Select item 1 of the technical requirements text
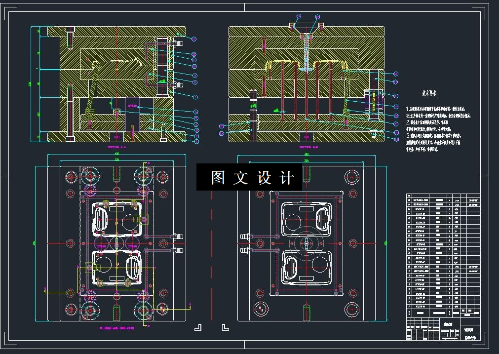This screenshot has width=499, height=354. tap(438, 113)
